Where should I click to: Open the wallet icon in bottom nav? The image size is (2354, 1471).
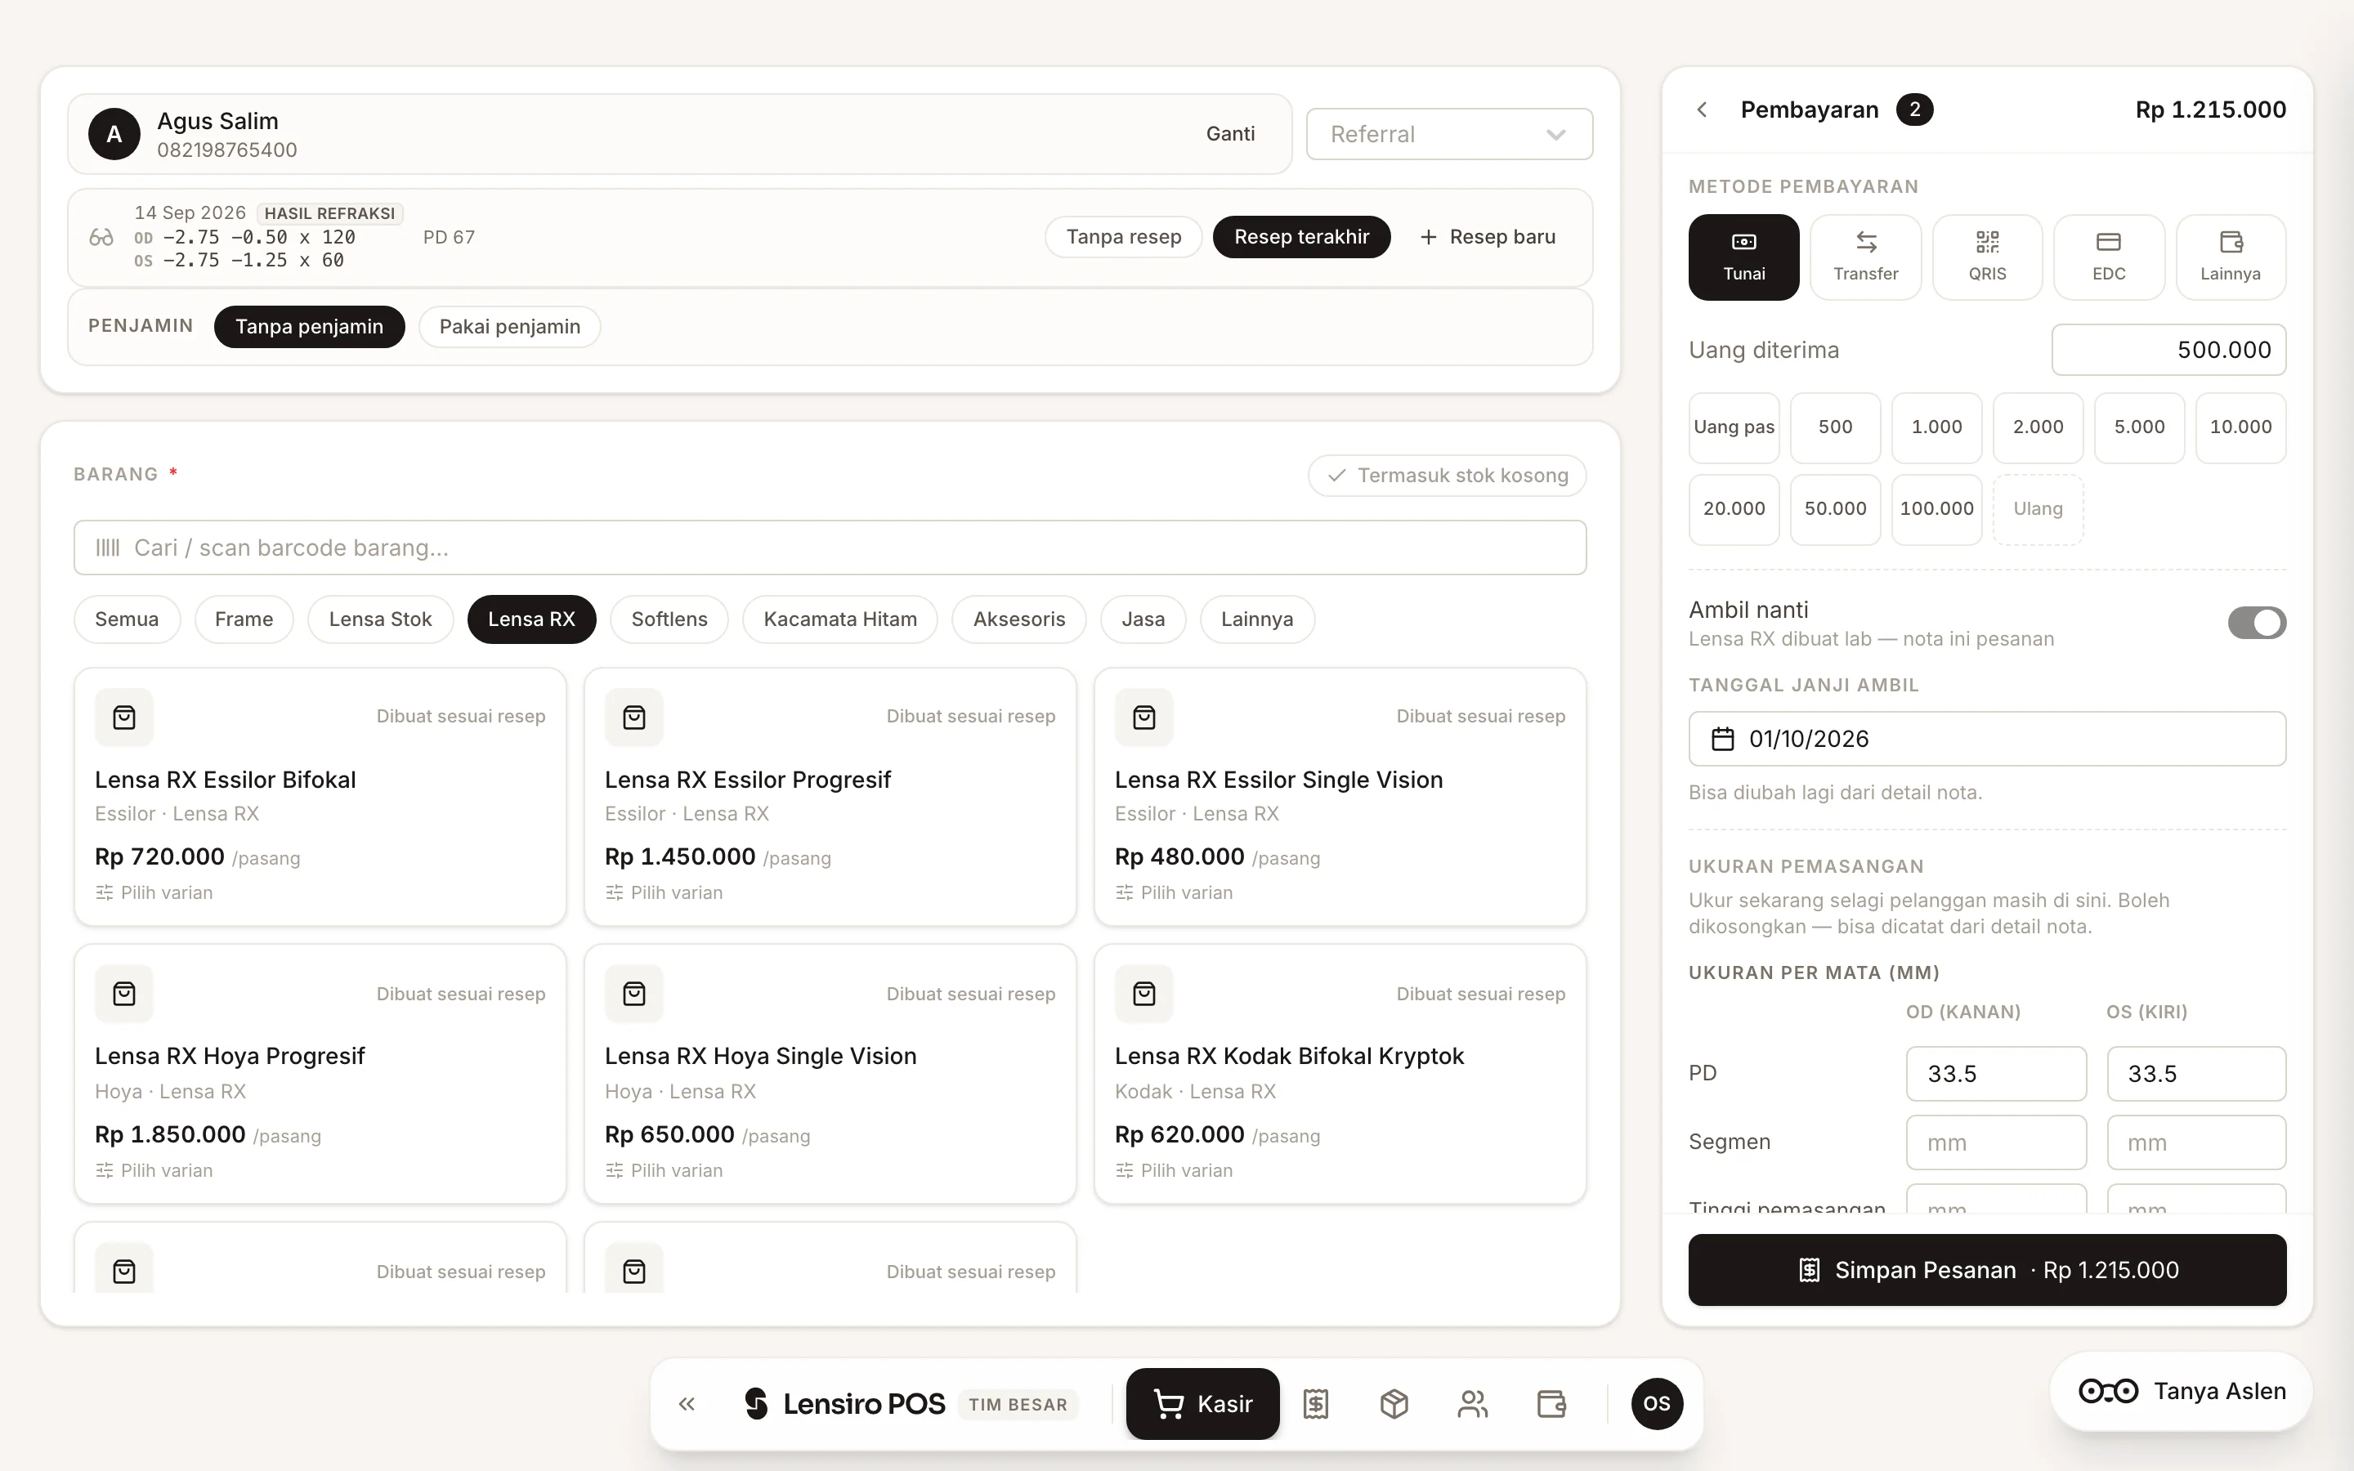(x=1551, y=1404)
